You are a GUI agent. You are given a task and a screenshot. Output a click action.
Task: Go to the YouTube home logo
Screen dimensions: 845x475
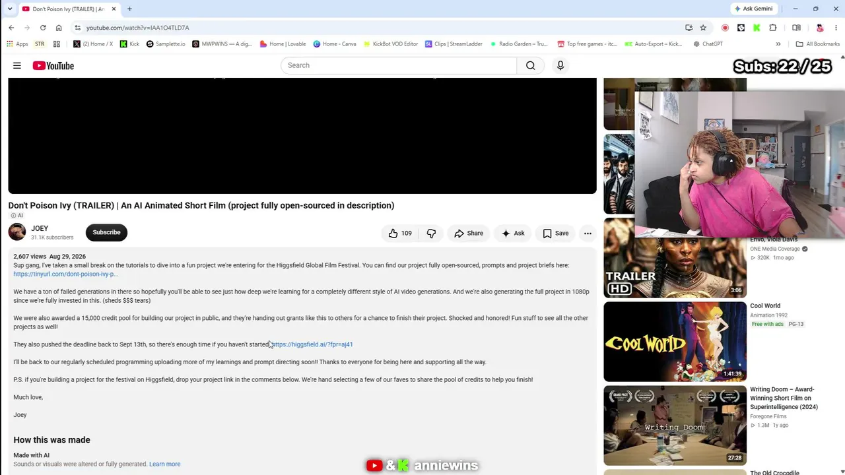pos(53,65)
